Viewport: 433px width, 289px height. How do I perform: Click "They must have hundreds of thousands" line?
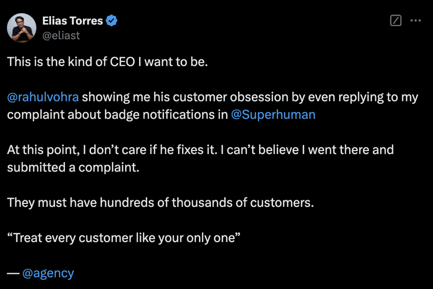(x=160, y=202)
